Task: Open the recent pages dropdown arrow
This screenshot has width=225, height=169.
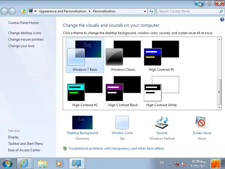Action: (x=18, y=11)
